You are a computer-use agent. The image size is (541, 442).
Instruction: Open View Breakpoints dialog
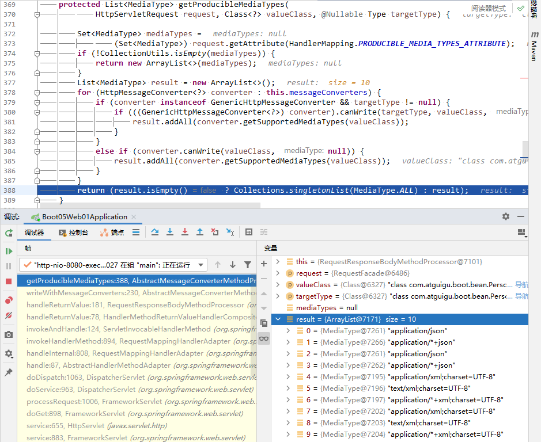tap(9, 300)
